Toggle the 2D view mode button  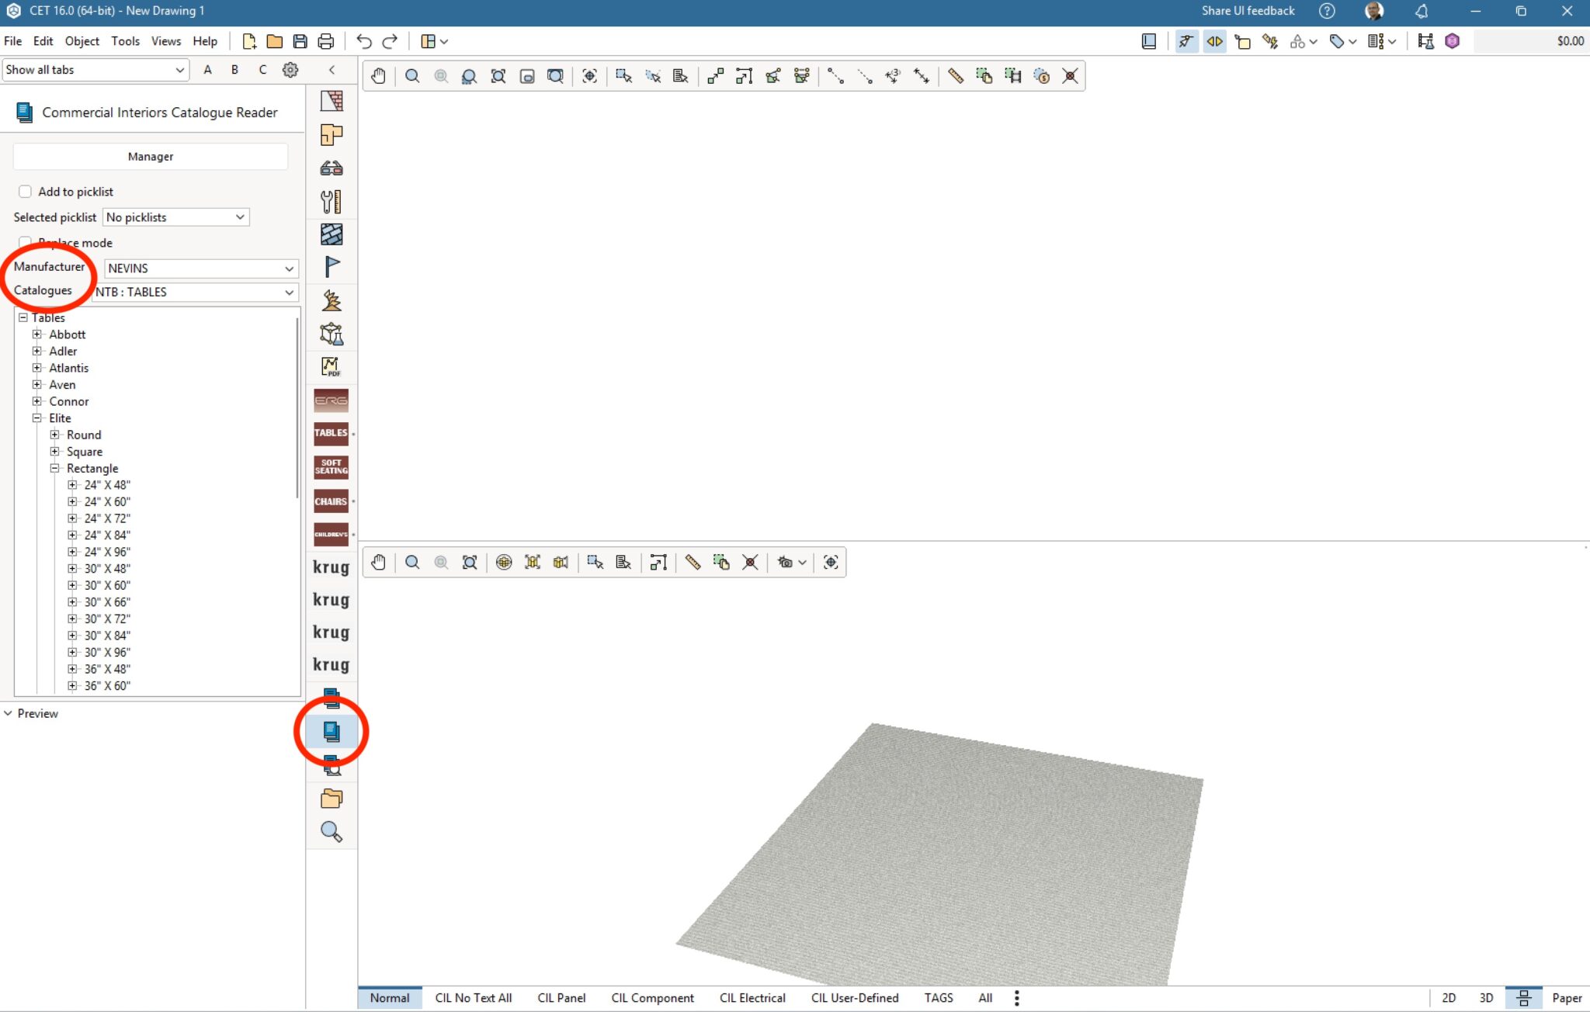click(1449, 998)
